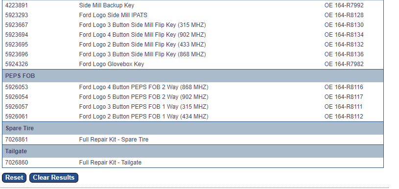Click OE 164-R7982 reference code
This screenshot has width=399, height=189.
[x=344, y=64]
